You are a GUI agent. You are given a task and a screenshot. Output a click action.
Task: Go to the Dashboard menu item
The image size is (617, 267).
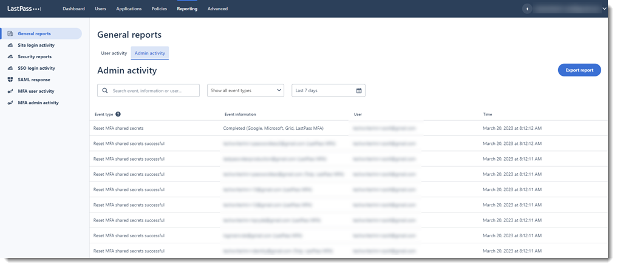coord(73,9)
